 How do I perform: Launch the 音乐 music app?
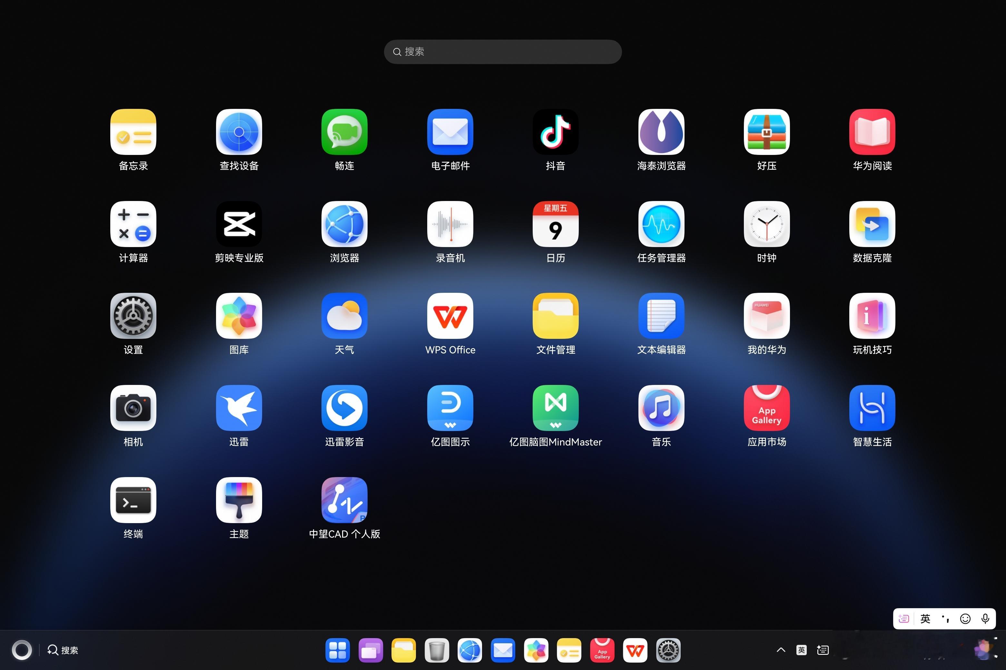point(661,408)
